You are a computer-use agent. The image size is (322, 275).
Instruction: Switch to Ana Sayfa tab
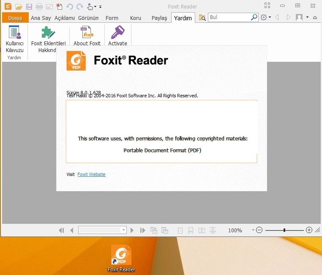pos(41,18)
